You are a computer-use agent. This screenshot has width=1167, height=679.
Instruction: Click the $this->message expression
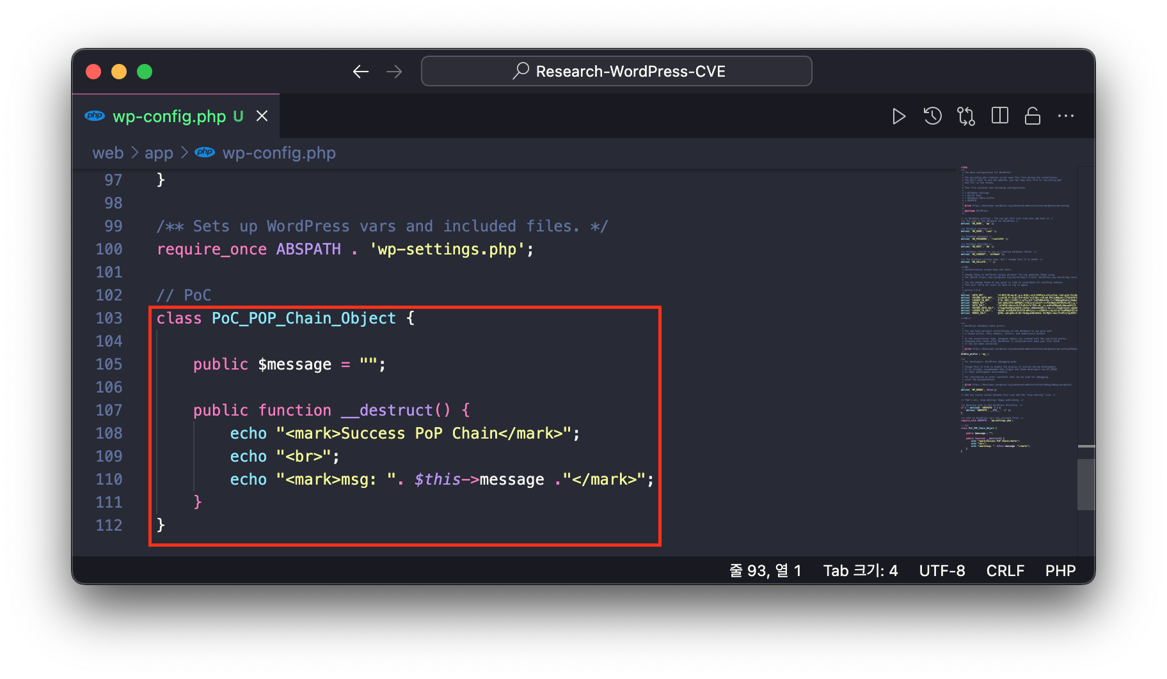[479, 480]
